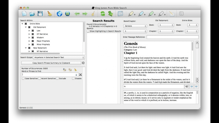Click the dictionary word input containing In

pos(154,87)
